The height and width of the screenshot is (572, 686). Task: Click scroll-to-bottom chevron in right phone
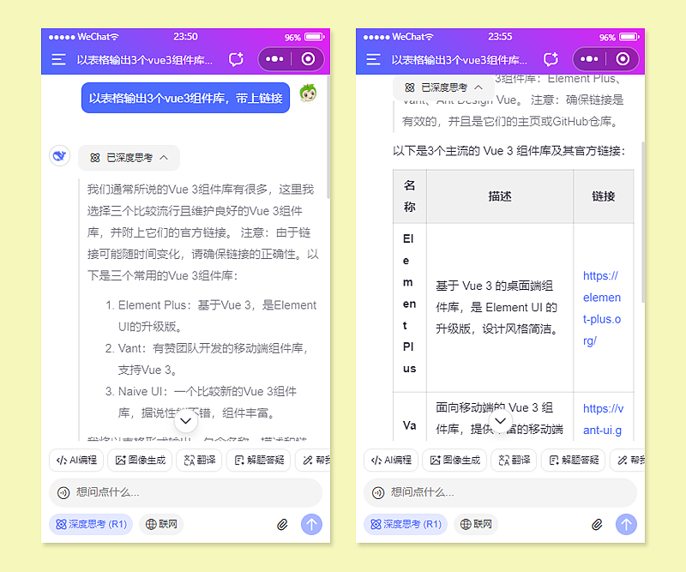pyautogui.click(x=501, y=421)
